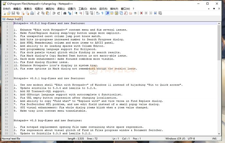225x143 pixels.
Task: Click the Paste clipboard icon
Action: (48, 13)
